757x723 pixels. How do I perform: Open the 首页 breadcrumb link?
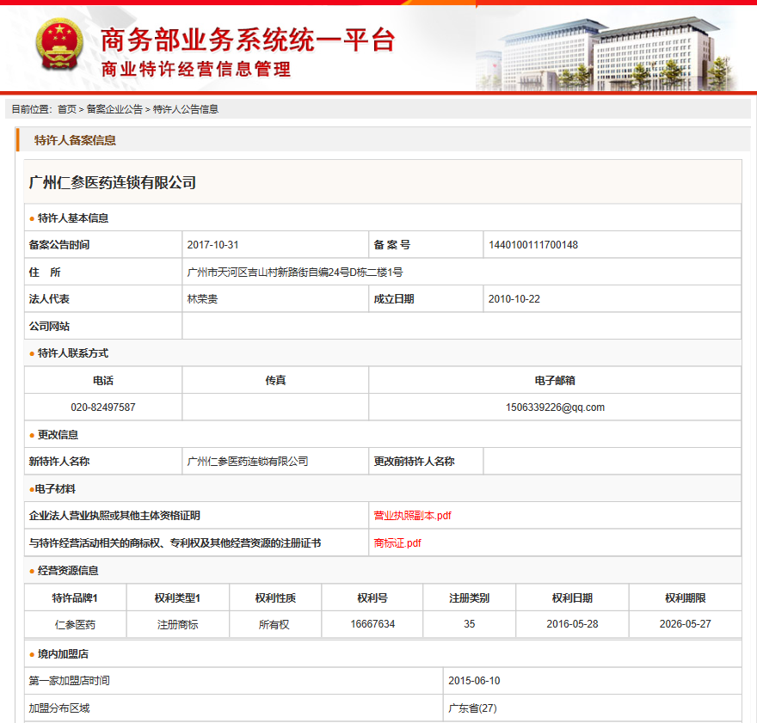pyautogui.click(x=66, y=109)
